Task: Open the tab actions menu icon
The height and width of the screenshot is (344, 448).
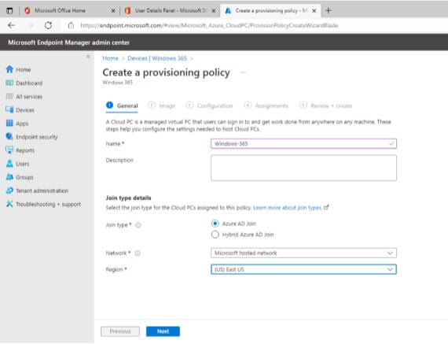Action: (x=9, y=10)
